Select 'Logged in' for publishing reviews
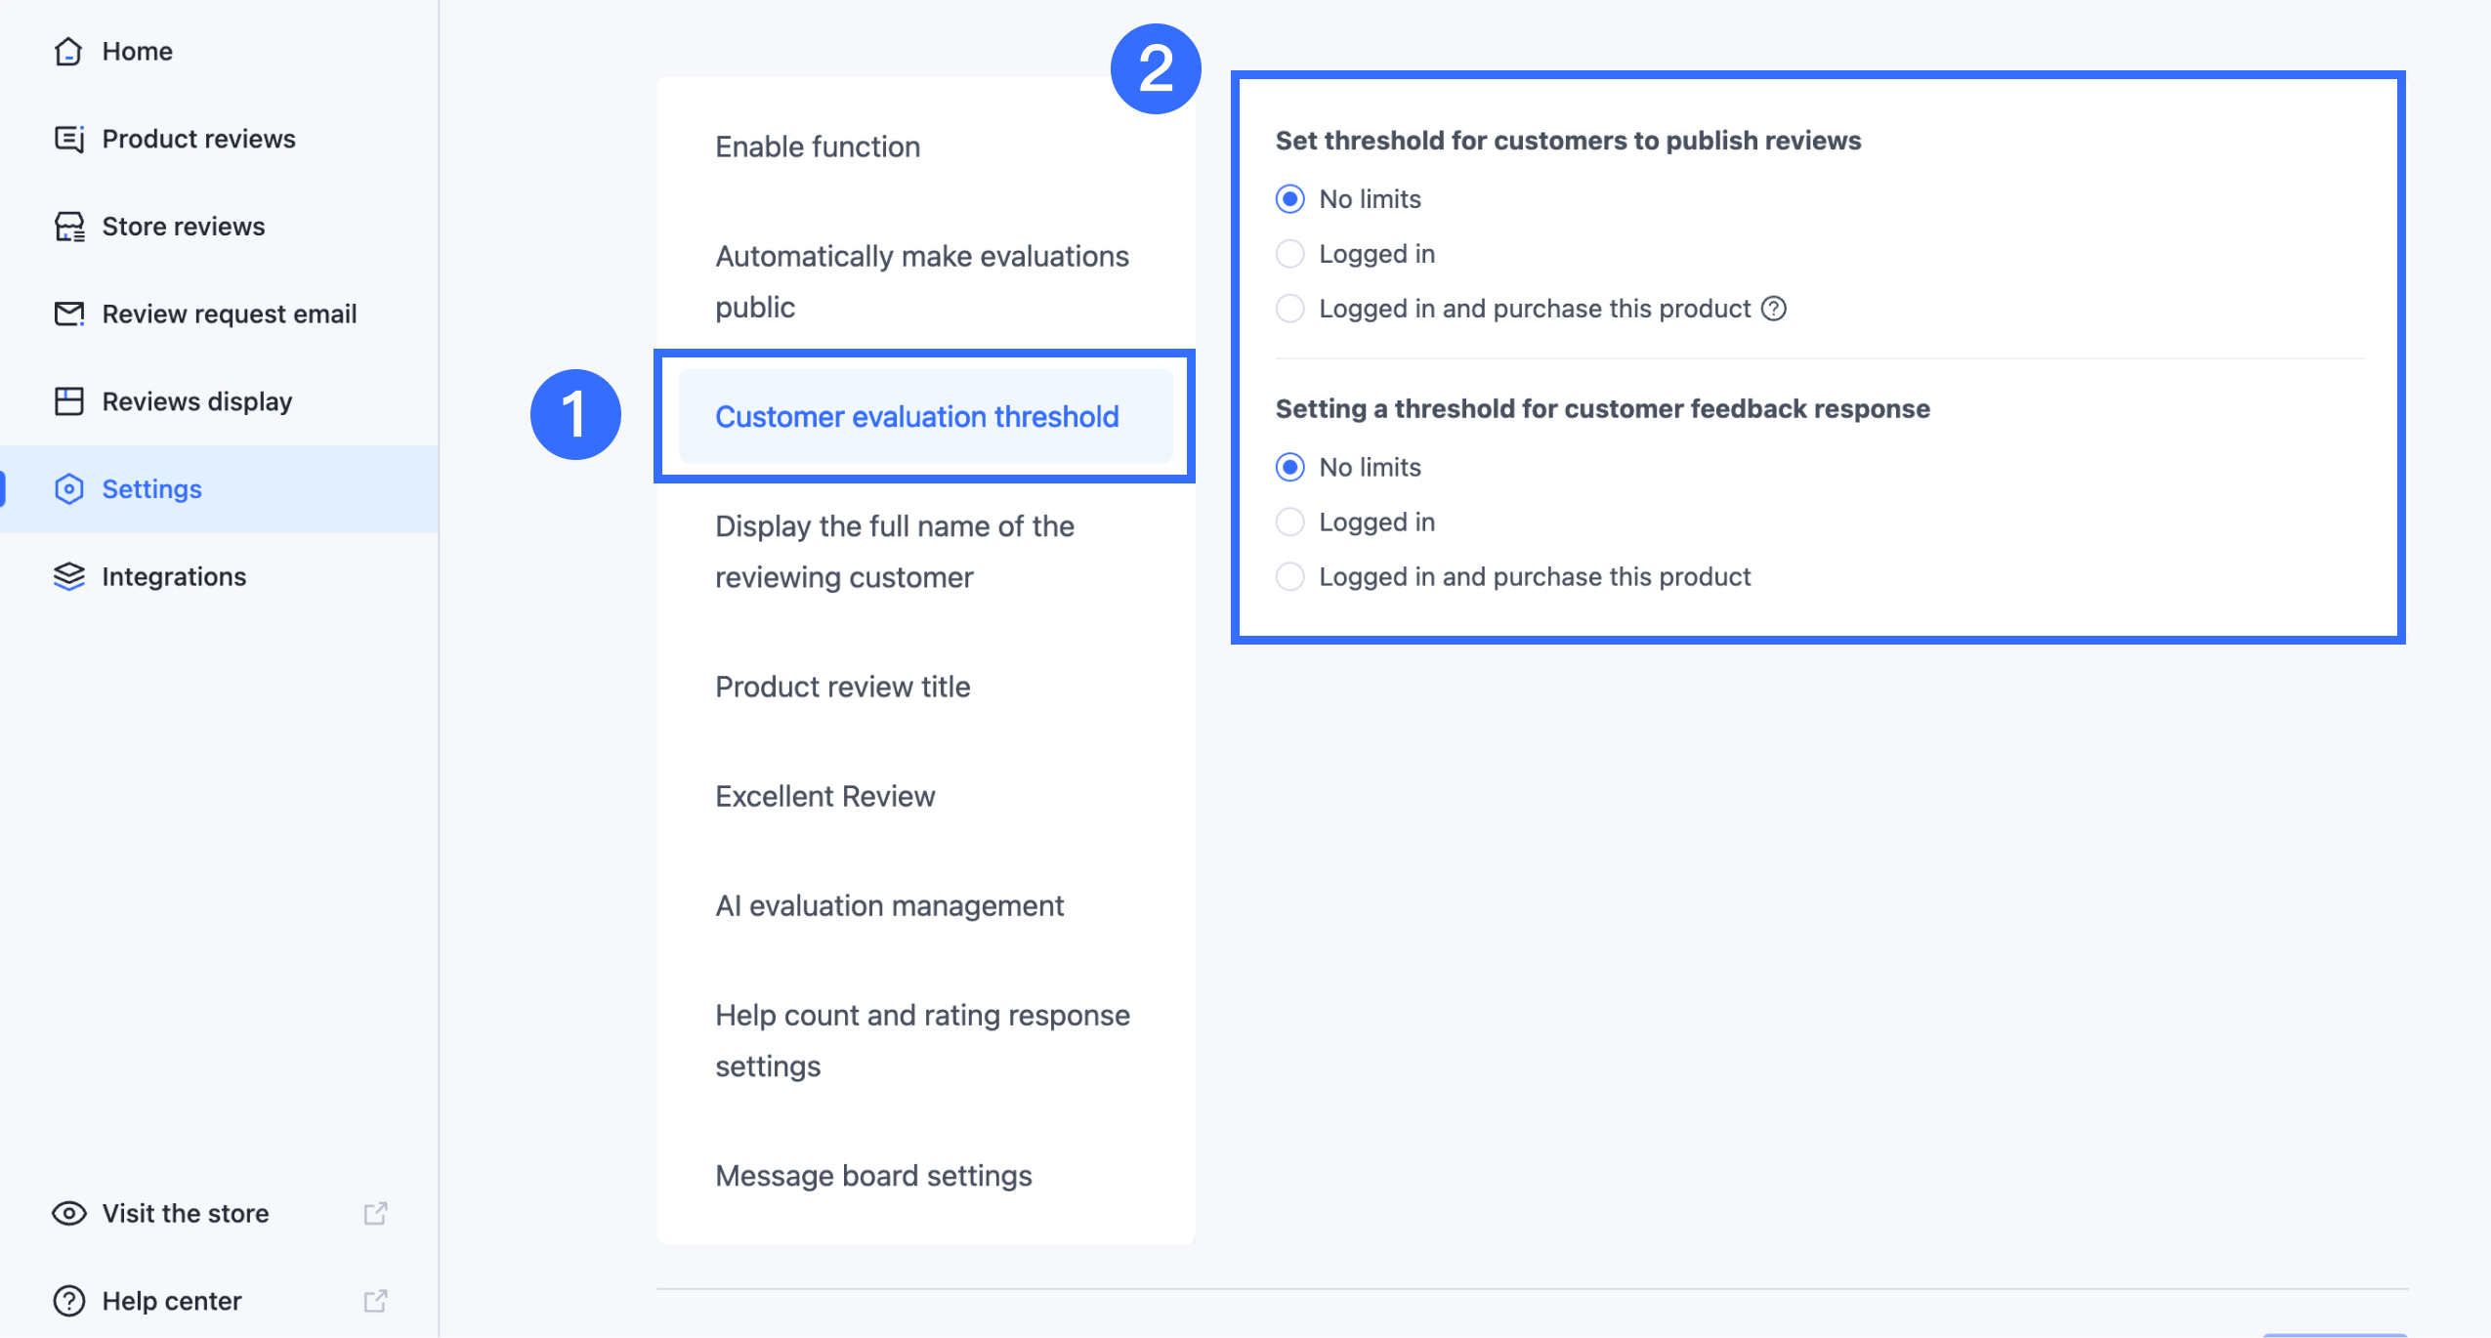The width and height of the screenshot is (2491, 1338). [x=1290, y=254]
